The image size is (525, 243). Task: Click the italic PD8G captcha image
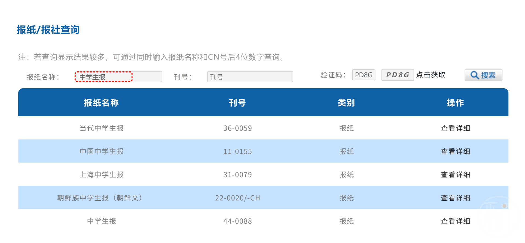pos(397,75)
